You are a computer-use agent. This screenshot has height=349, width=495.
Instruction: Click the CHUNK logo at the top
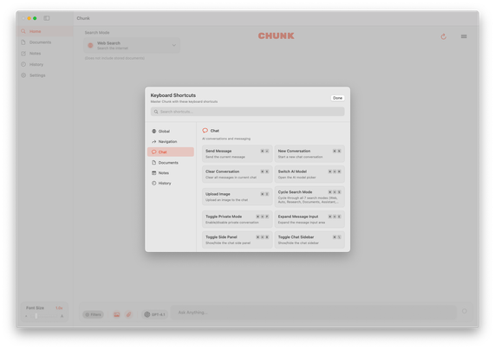[x=277, y=36]
